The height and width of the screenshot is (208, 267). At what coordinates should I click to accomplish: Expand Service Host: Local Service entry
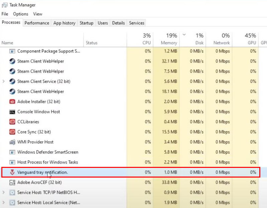coord(4,203)
